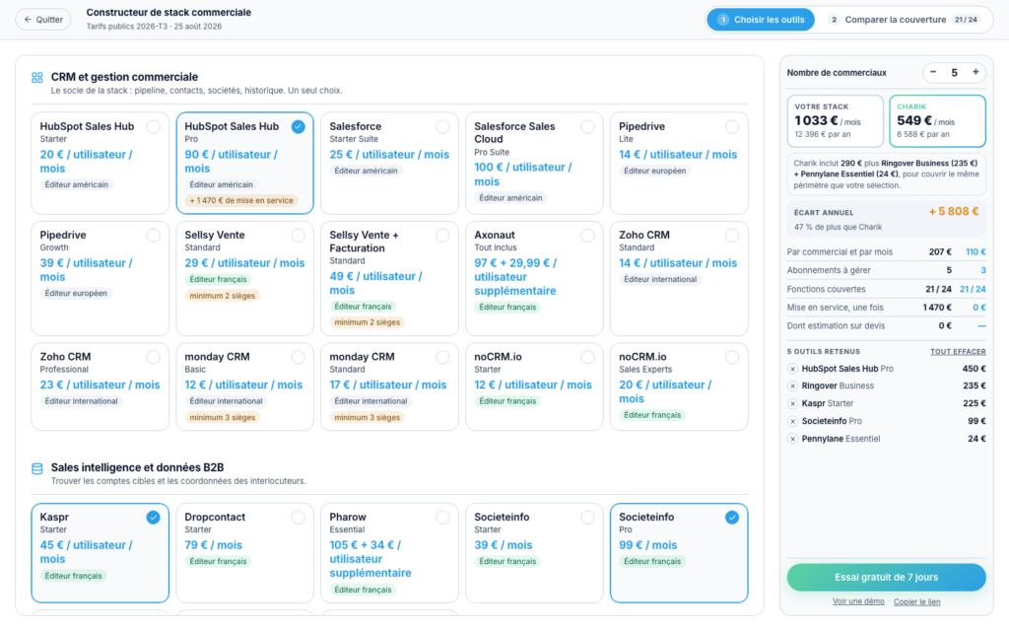1009x631 pixels.
Task: Click the Tout effacer link
Action: pyautogui.click(x=958, y=352)
